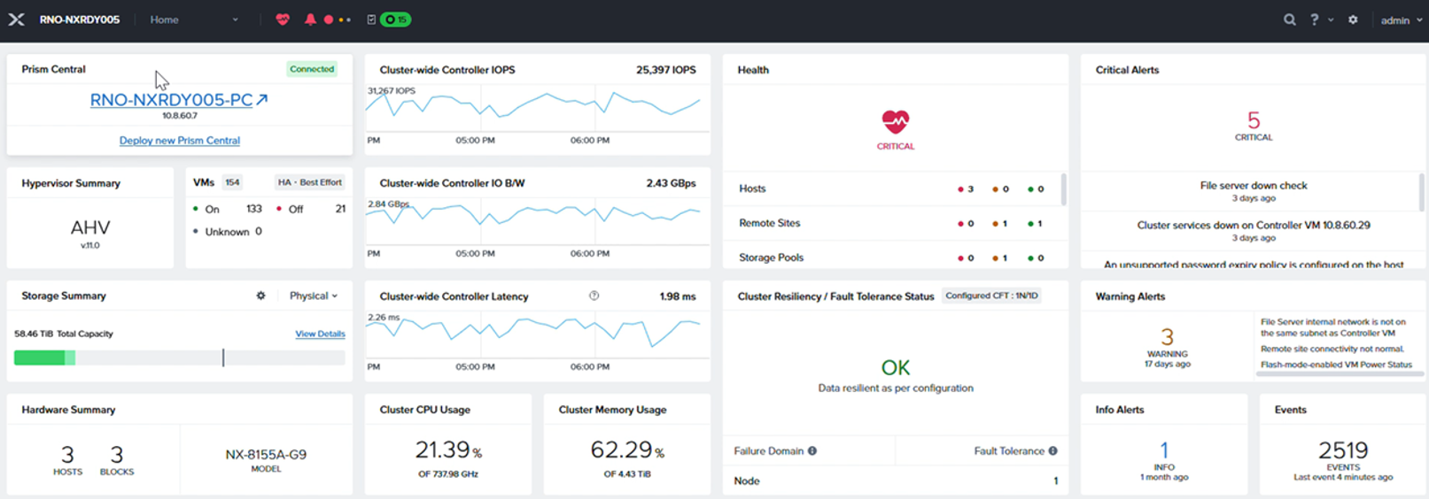Click the green Storage Pools status dot showing 0

click(1030, 258)
